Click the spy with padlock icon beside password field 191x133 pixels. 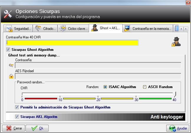click(176, 42)
